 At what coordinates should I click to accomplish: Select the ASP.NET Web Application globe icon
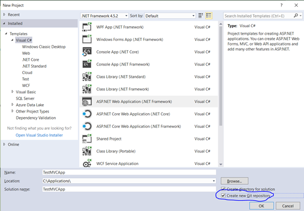[87, 102]
